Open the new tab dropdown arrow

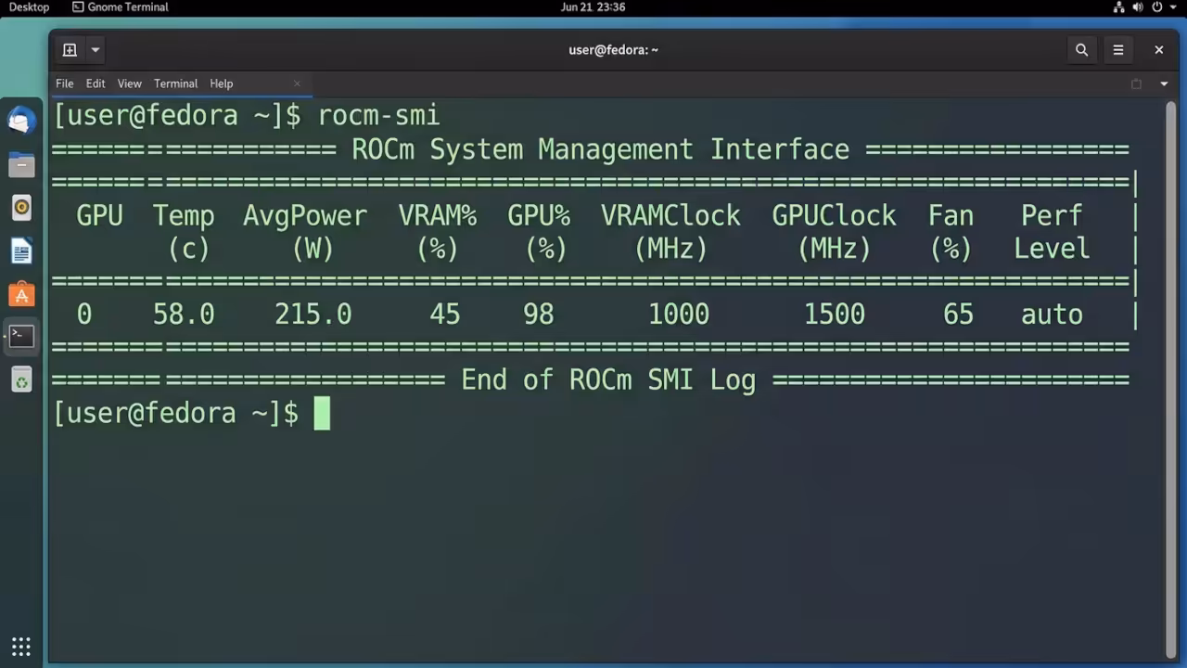coord(95,50)
